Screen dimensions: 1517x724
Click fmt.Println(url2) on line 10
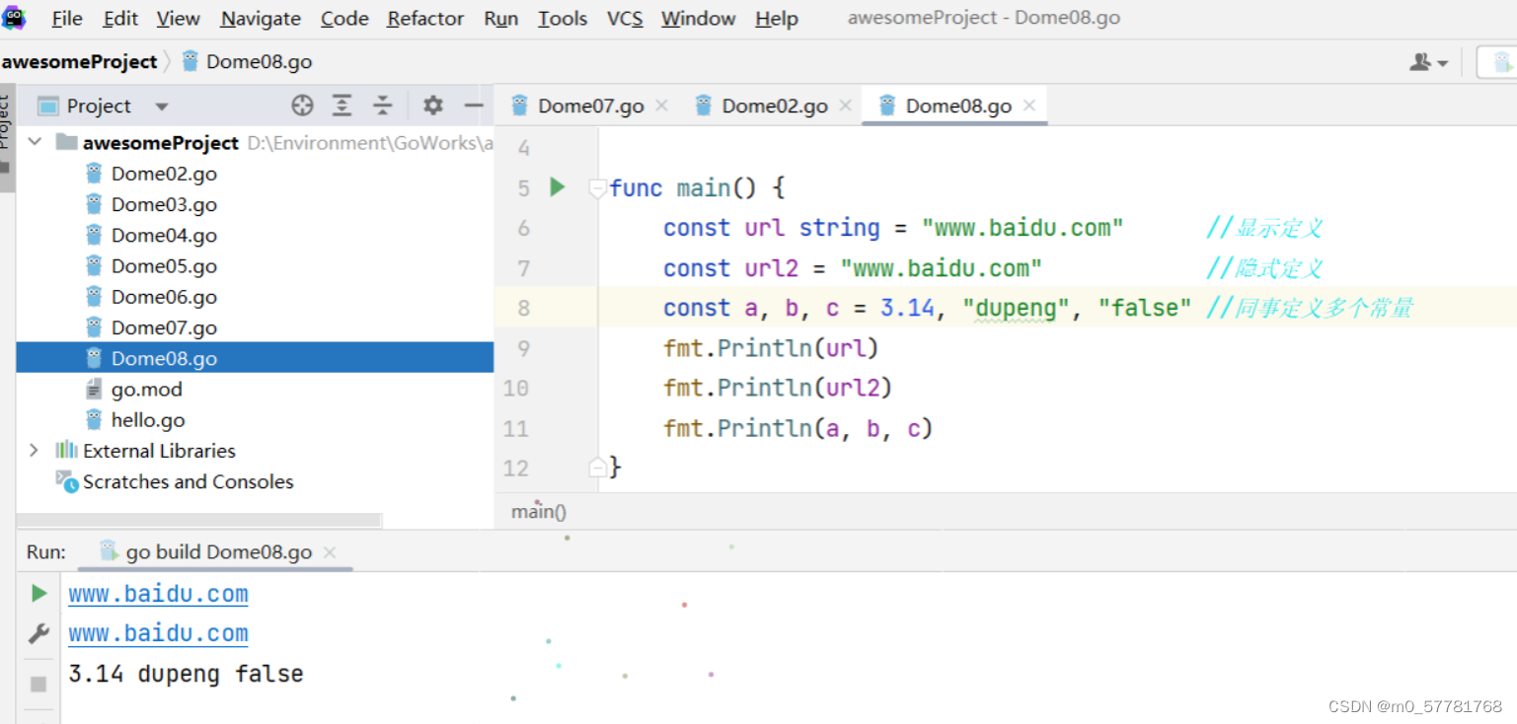click(x=778, y=388)
